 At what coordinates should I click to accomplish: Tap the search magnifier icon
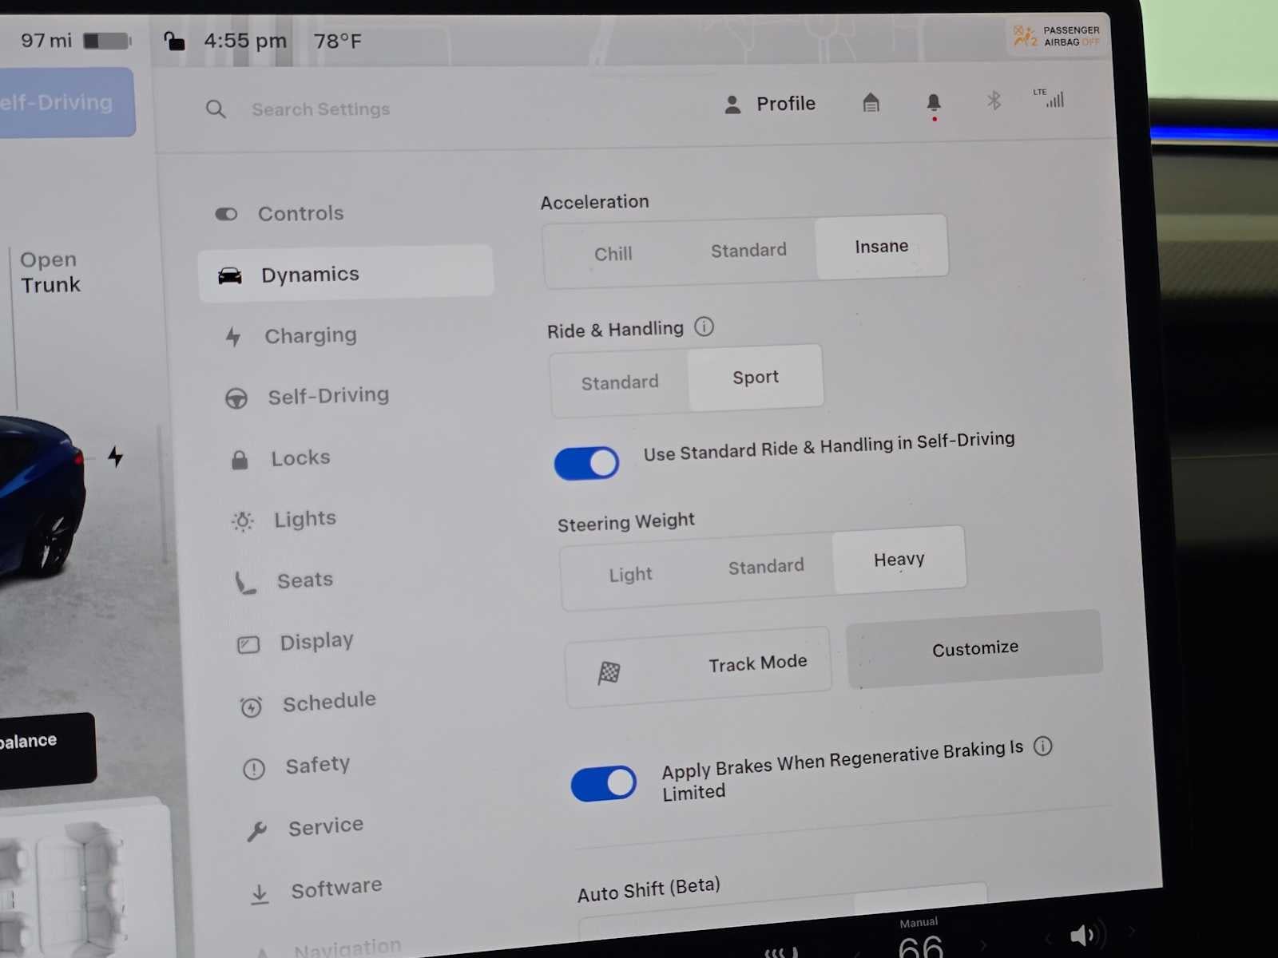[x=216, y=109]
